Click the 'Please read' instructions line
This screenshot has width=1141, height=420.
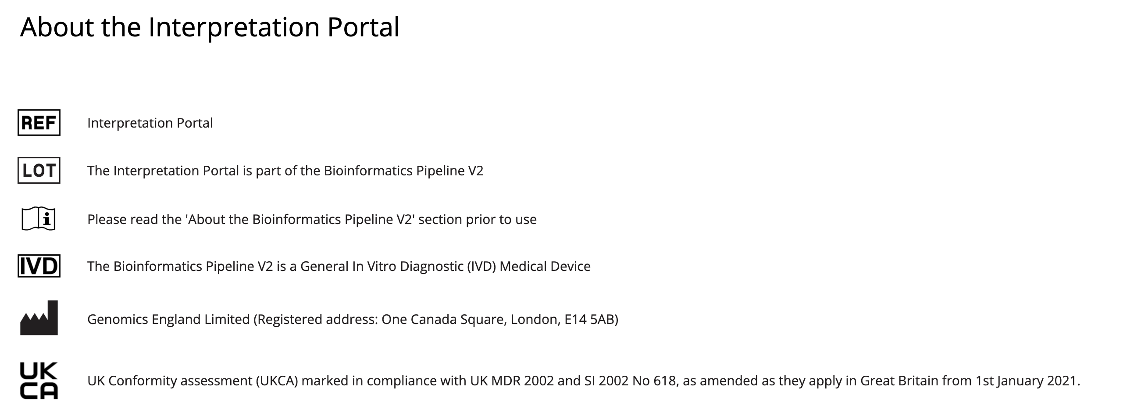(312, 219)
